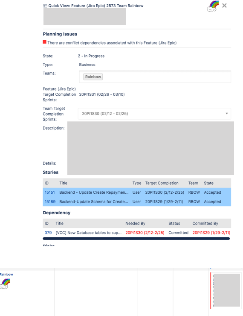Click the Dependency table Status header
This screenshot has height=316, width=243.
point(174,224)
